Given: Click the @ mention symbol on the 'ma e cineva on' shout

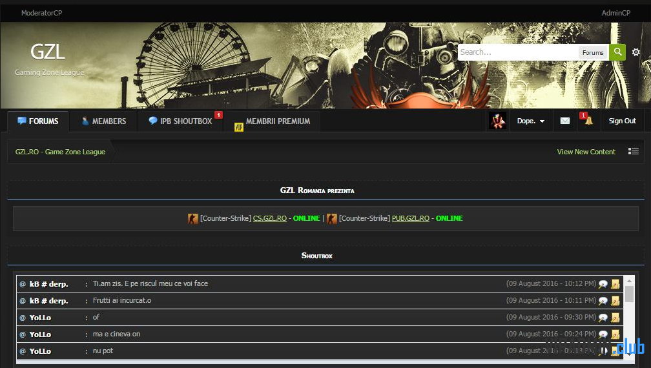Looking at the screenshot, I should pyautogui.click(x=23, y=334).
